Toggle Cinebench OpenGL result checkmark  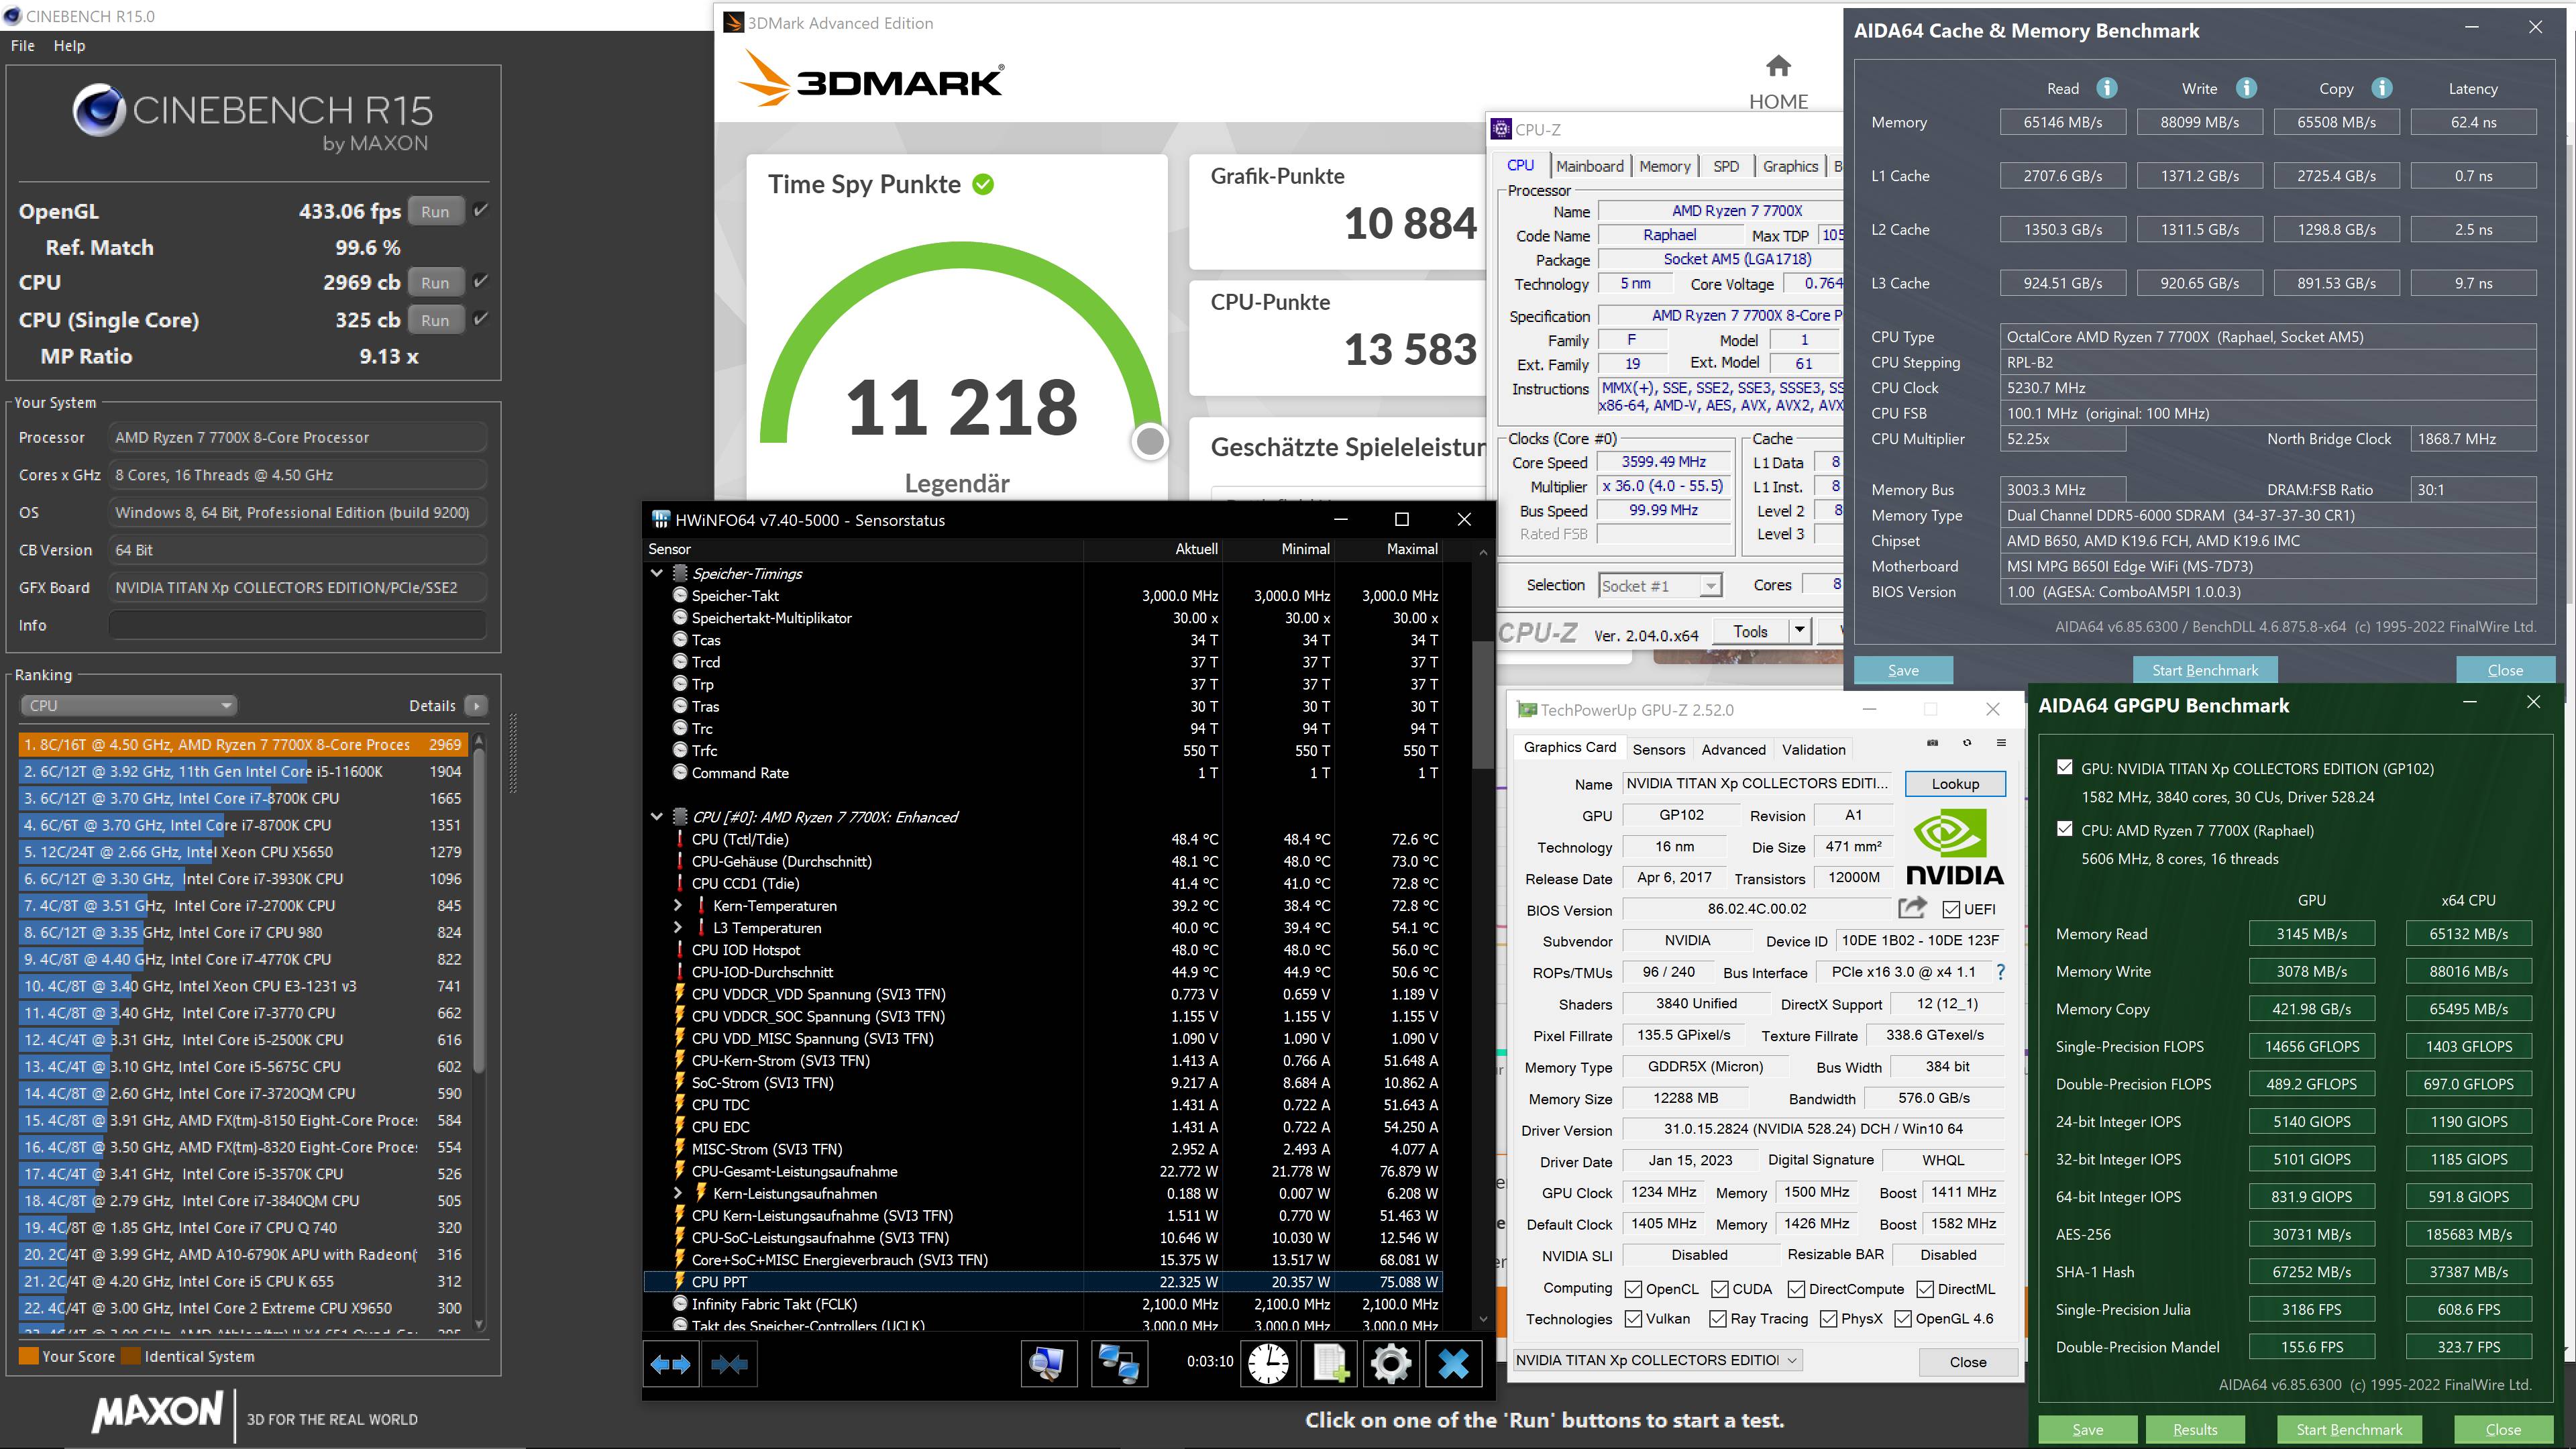pyautogui.click(x=481, y=211)
